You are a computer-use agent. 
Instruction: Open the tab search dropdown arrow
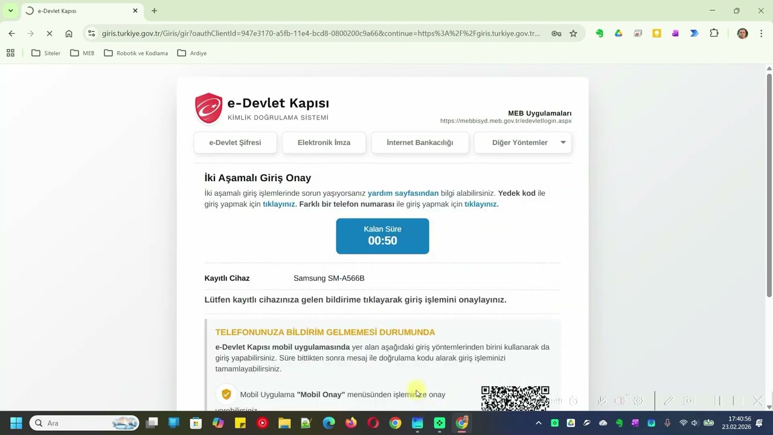(10, 11)
